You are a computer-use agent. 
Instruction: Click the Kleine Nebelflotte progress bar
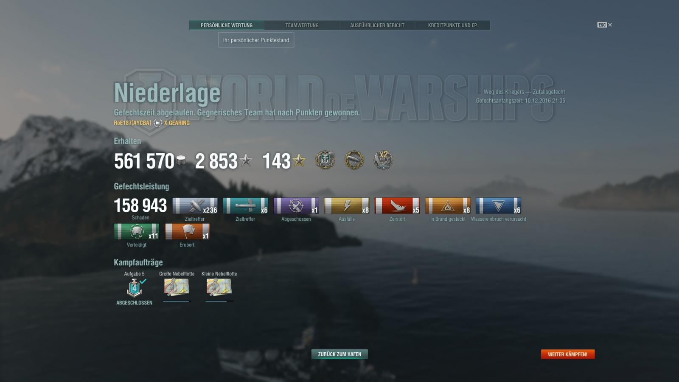click(x=219, y=301)
